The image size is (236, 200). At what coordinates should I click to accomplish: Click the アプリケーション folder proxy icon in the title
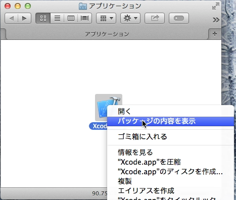click(83, 6)
